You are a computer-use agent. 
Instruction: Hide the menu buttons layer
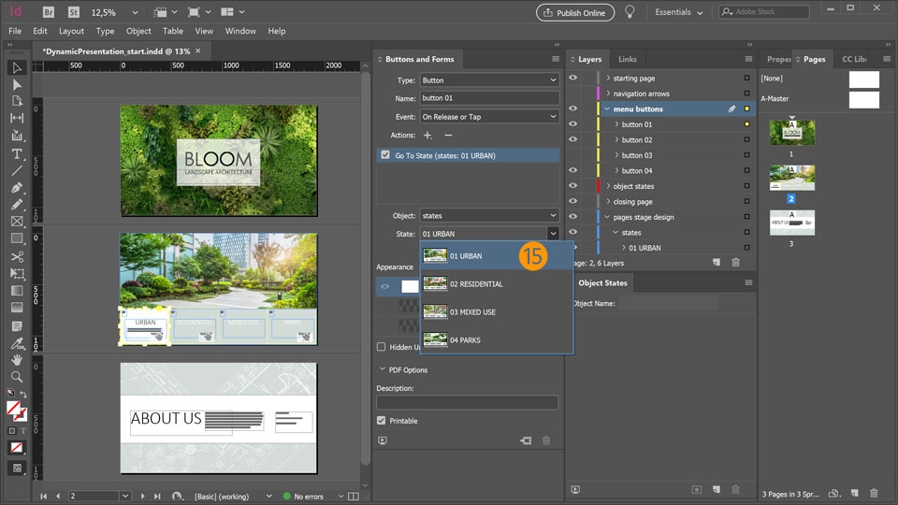click(572, 108)
